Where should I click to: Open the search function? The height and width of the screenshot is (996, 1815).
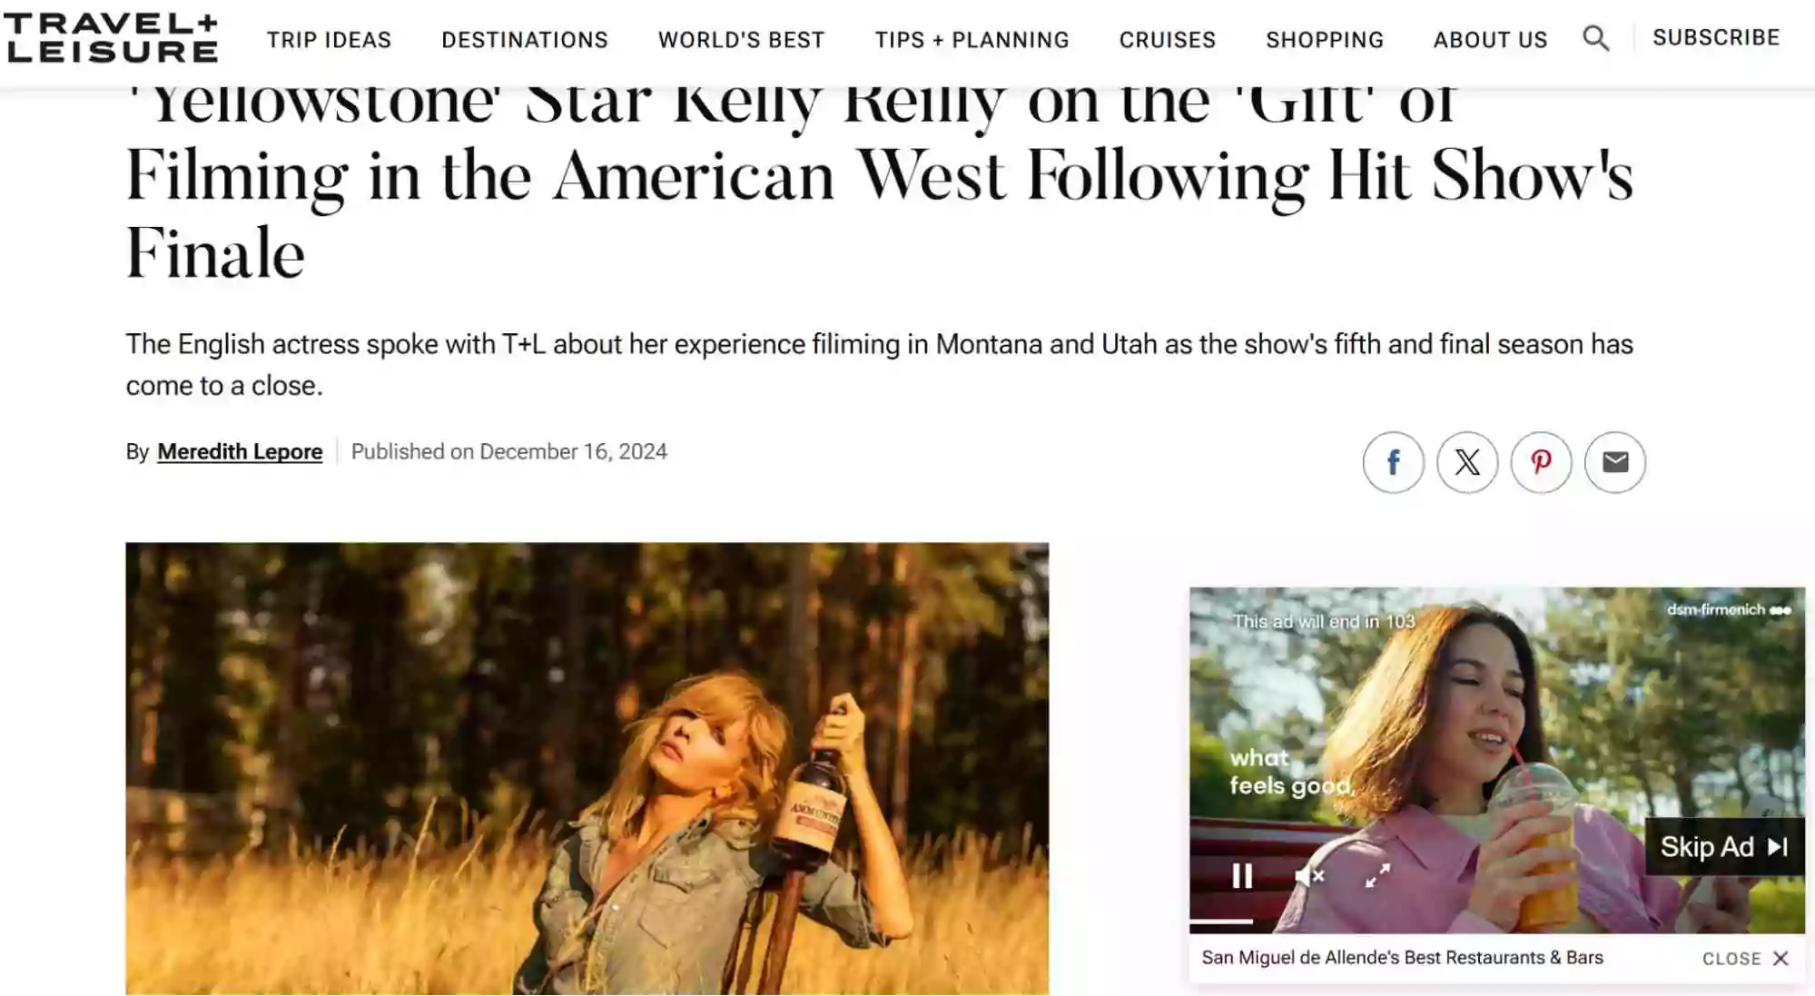click(1597, 39)
